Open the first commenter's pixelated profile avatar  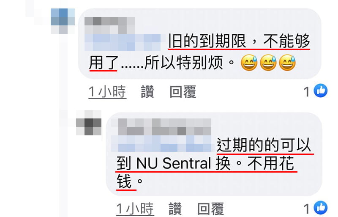63,21
